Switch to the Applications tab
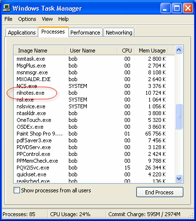This screenshot has height=221, width=196. click(x=22, y=33)
